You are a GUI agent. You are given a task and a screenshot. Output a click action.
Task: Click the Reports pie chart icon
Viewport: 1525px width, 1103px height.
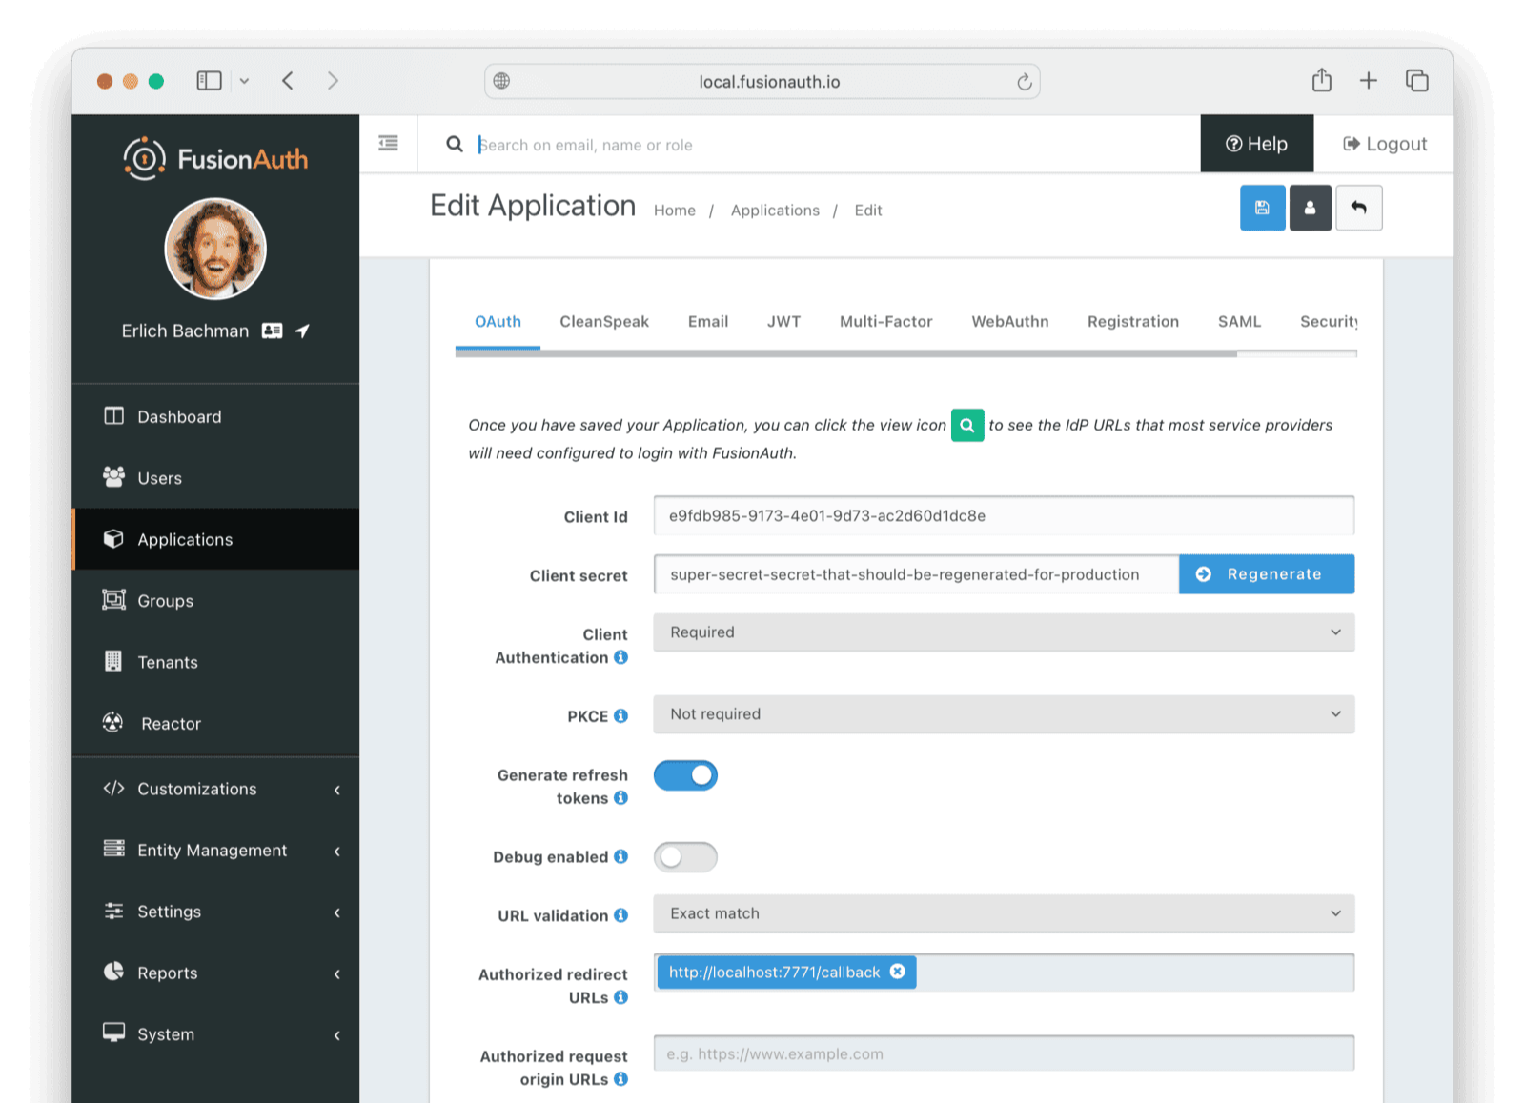click(113, 971)
